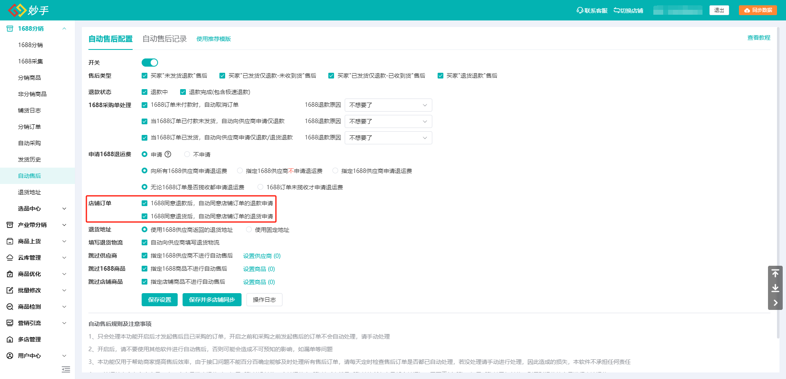Click the 产业带分销 sidebar icon
The width and height of the screenshot is (786, 379).
tap(10, 225)
